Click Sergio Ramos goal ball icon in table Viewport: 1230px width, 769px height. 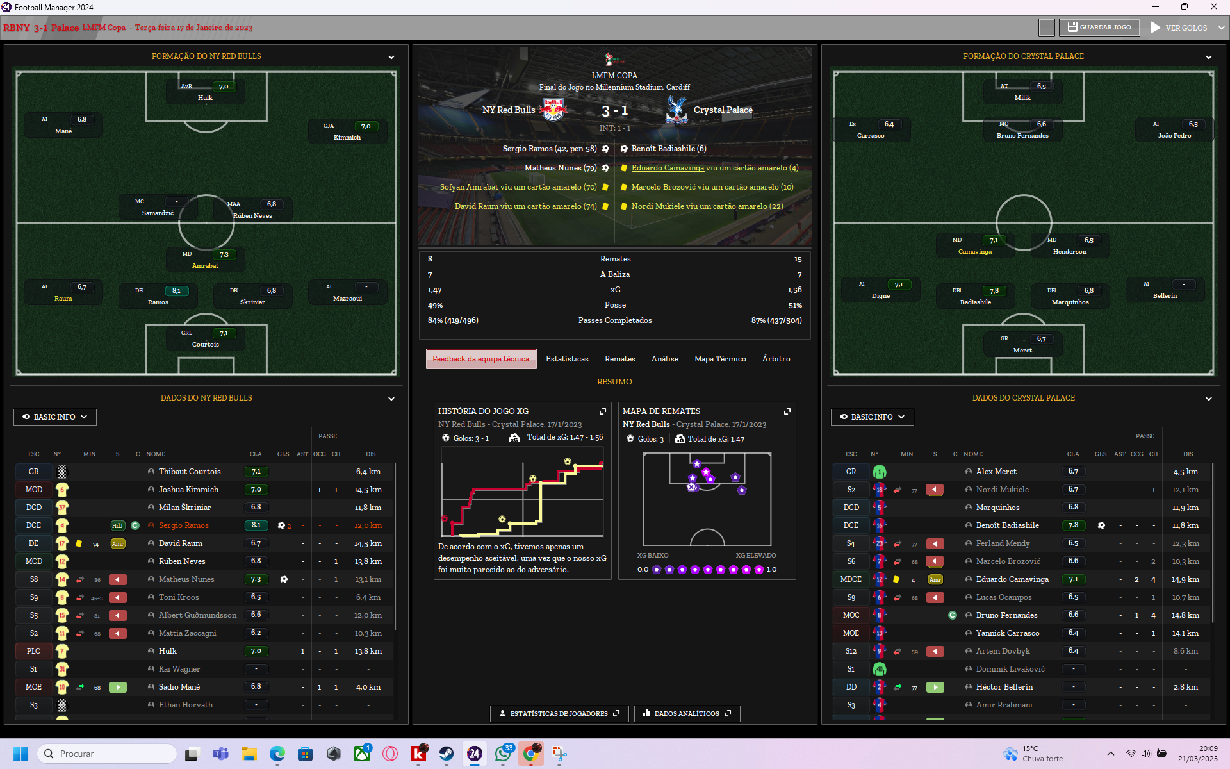281,525
